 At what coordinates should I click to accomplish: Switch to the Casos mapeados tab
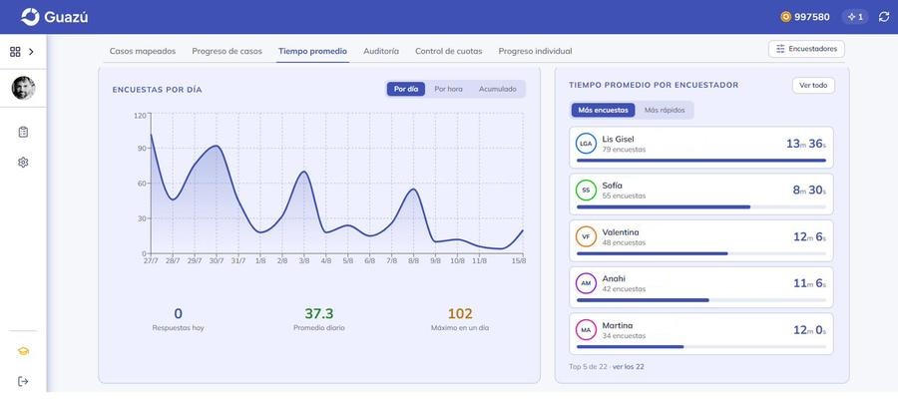coord(143,51)
